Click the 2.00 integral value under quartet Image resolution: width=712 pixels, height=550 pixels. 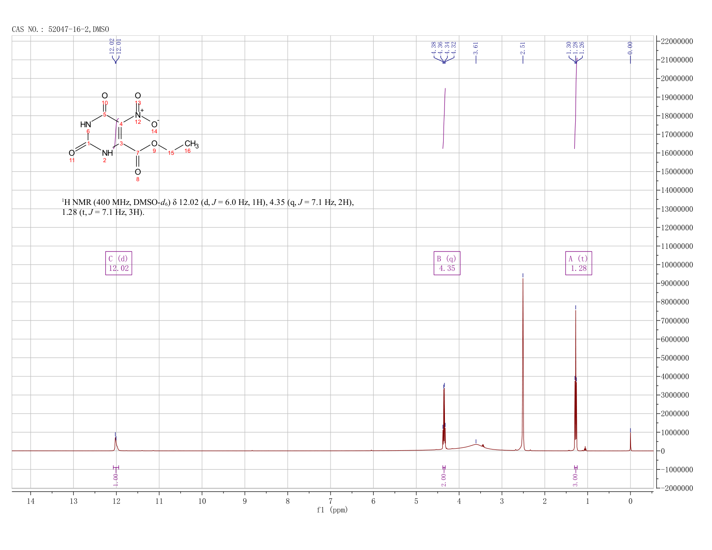[444, 480]
